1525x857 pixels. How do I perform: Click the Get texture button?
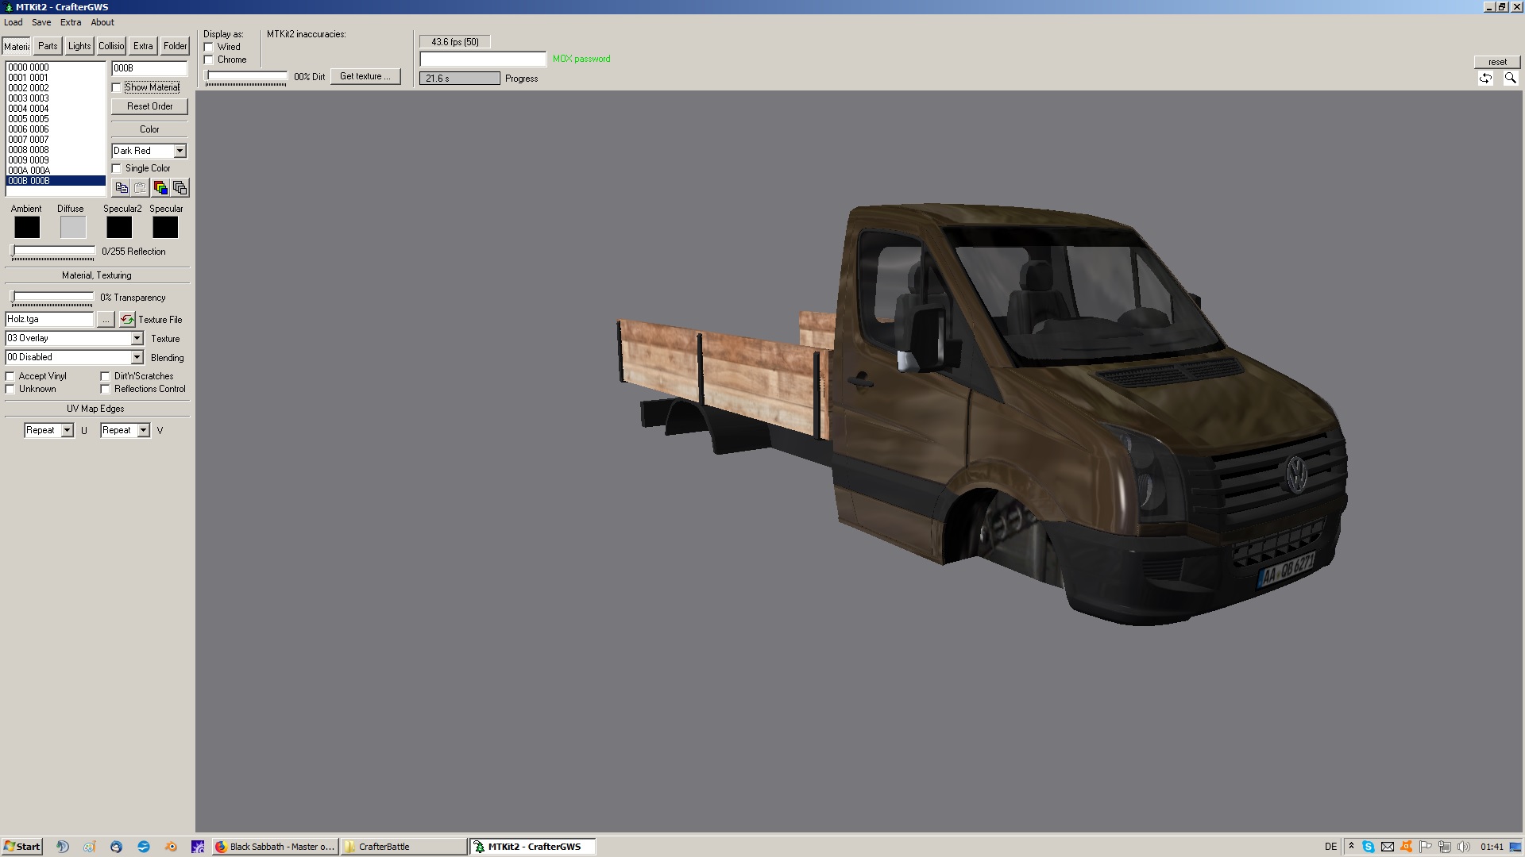coord(365,76)
